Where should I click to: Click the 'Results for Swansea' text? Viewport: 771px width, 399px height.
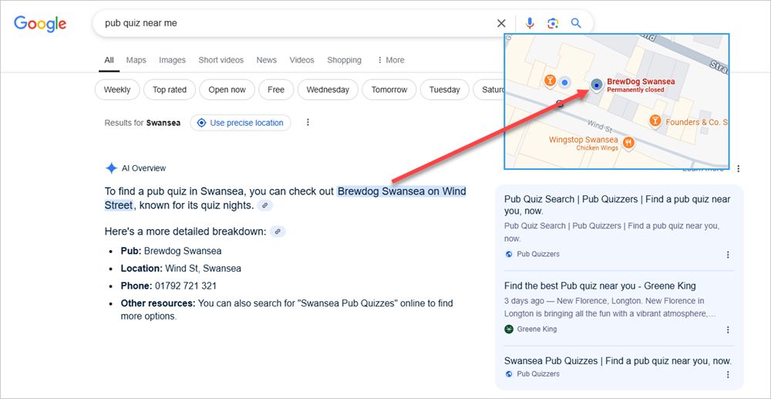tap(143, 123)
